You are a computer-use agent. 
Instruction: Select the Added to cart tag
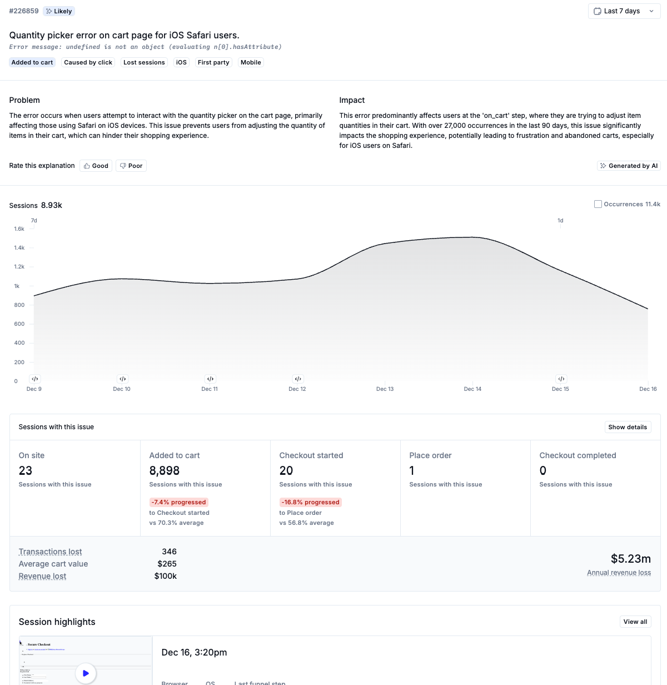point(32,62)
